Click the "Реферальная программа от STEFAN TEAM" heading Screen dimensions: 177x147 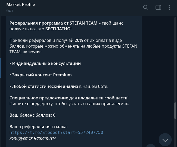click(x=53, y=23)
